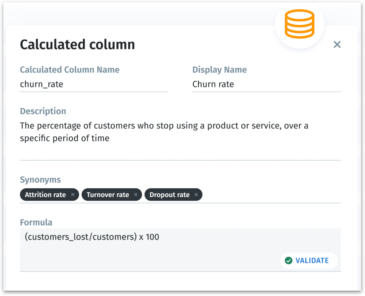Screen dimensions: 365x296
Task: Place cursor in the formula expression text
Action: click(92, 237)
